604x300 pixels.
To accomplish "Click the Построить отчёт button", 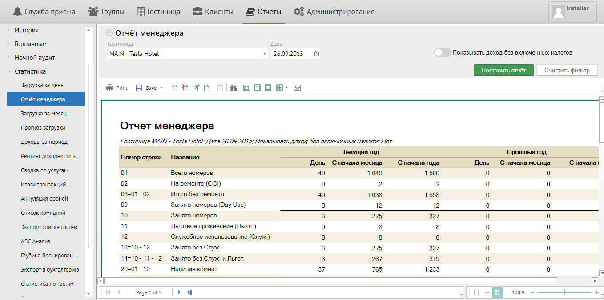I will click(503, 70).
